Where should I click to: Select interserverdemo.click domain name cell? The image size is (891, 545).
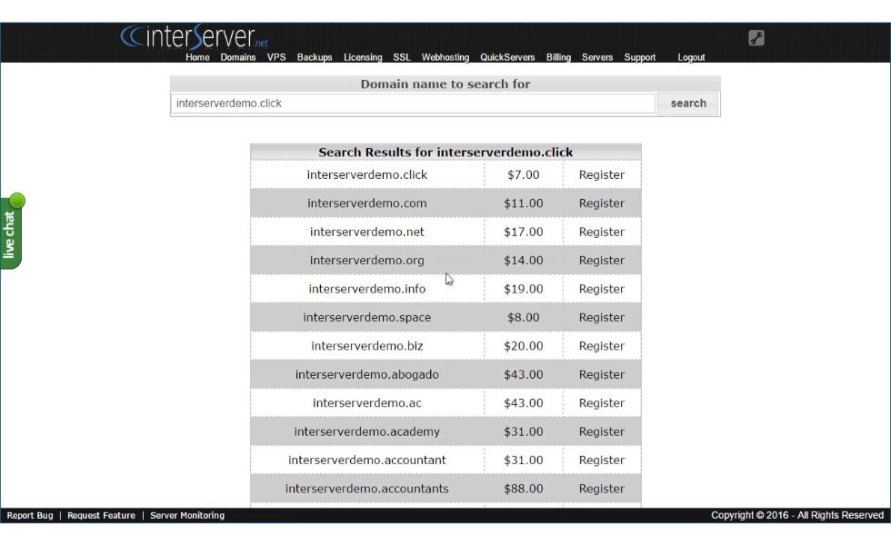point(367,174)
